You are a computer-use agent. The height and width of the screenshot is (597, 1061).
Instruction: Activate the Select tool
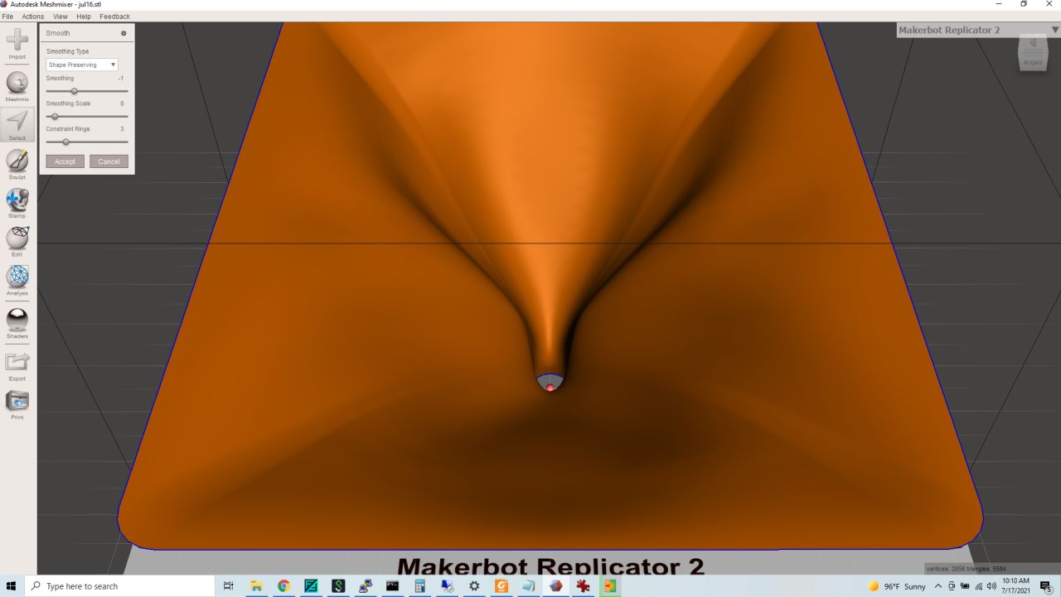[x=17, y=125]
